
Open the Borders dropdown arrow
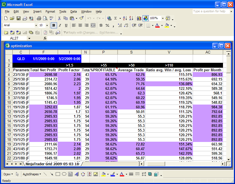[153, 25]
